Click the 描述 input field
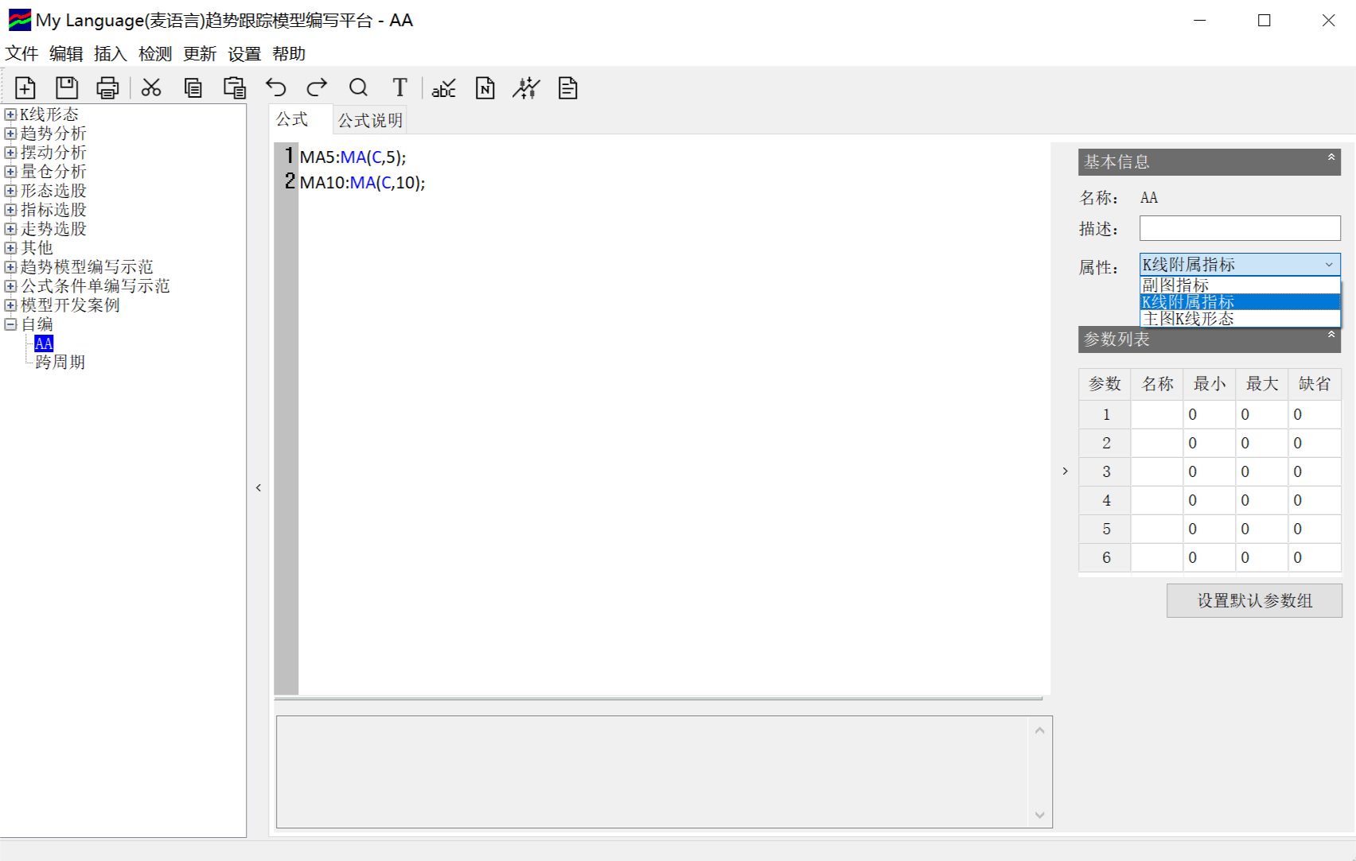Screen dimensions: 1356x861 tap(1239, 229)
